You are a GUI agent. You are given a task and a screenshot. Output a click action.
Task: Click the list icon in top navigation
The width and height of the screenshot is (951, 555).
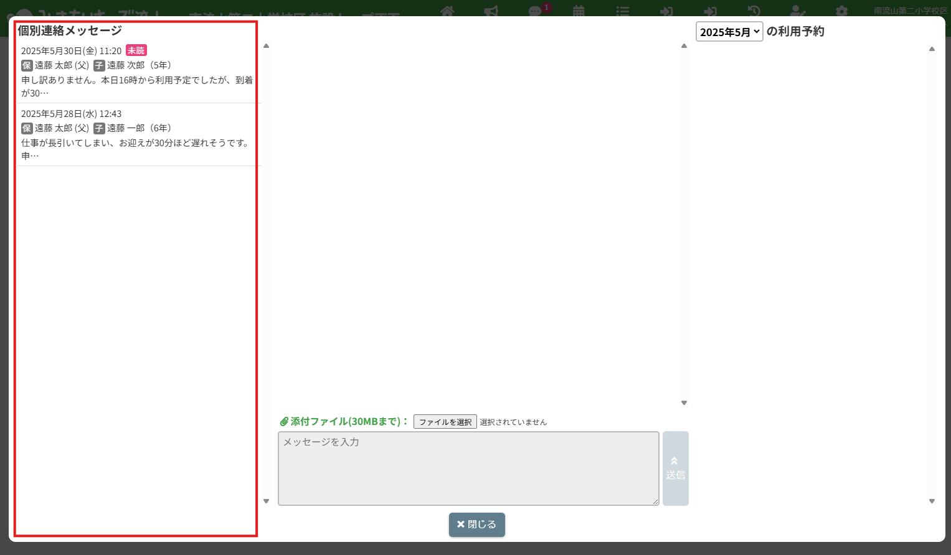coord(623,11)
